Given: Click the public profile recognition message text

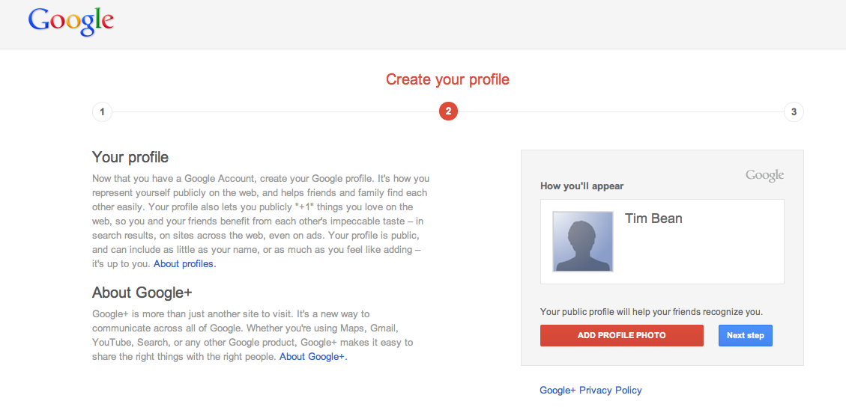Looking at the screenshot, I should [x=651, y=312].
